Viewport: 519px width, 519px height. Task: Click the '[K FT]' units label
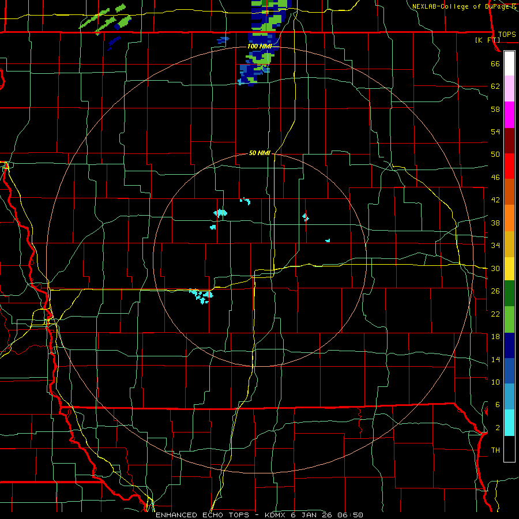point(487,40)
